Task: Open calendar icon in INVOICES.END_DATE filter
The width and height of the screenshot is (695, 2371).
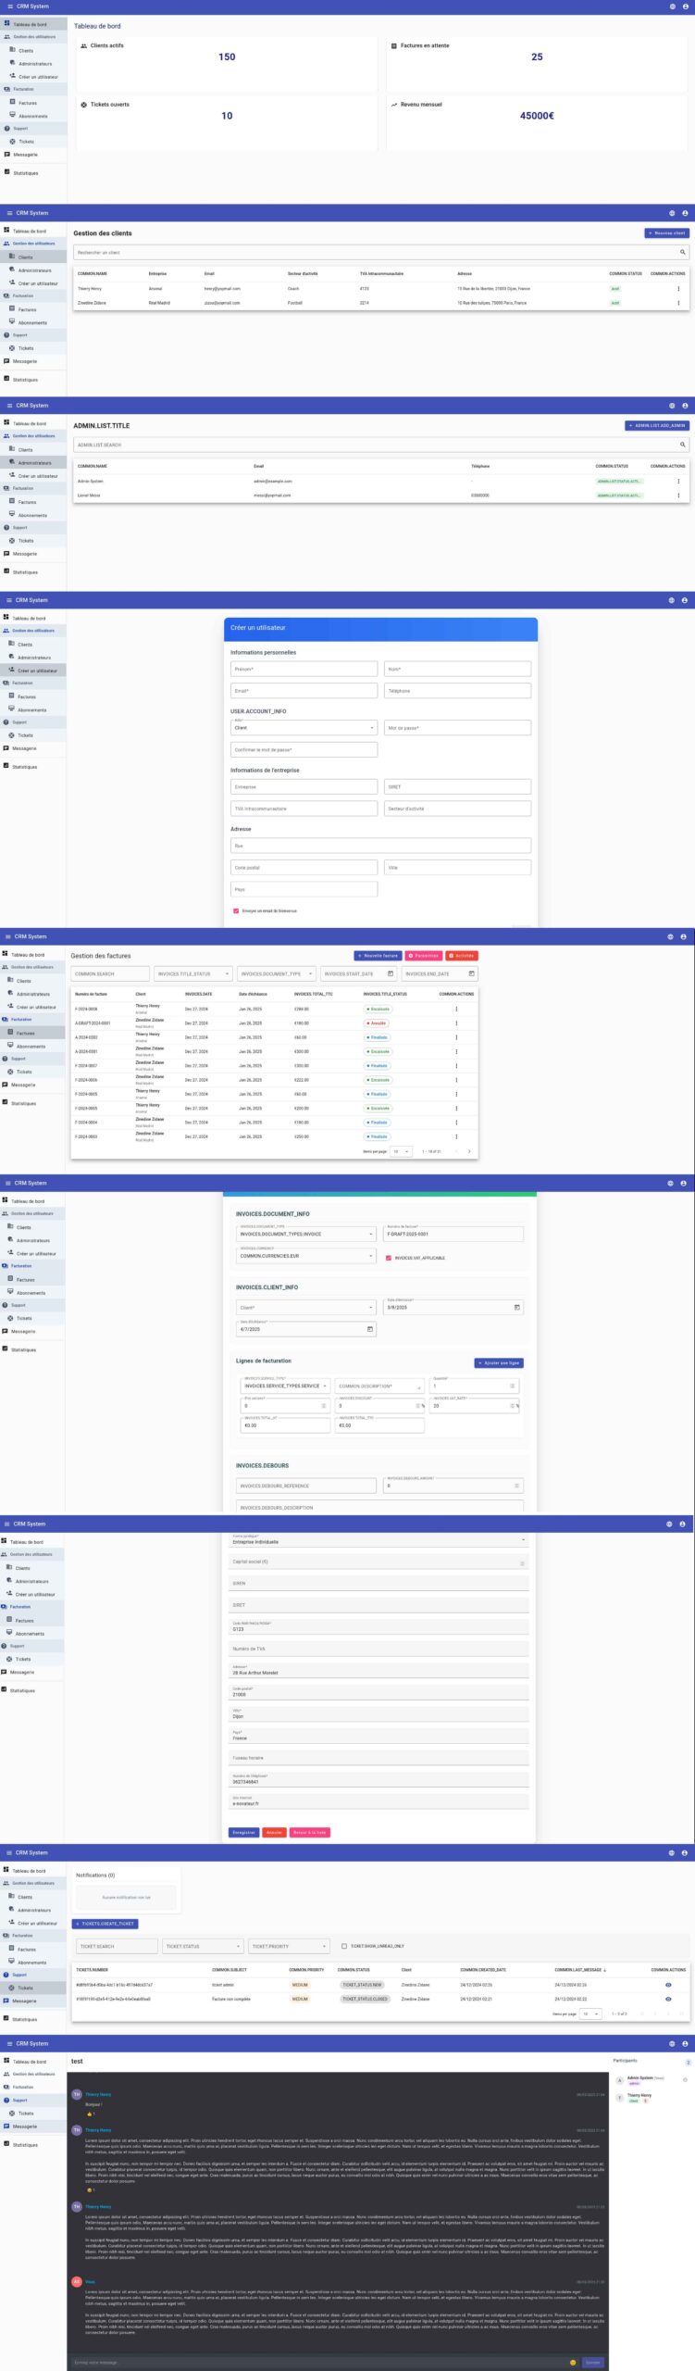Action: click(471, 973)
